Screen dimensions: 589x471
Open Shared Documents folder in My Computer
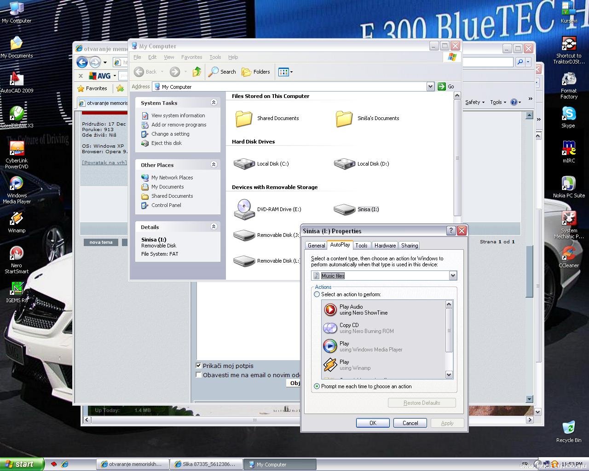(267, 118)
